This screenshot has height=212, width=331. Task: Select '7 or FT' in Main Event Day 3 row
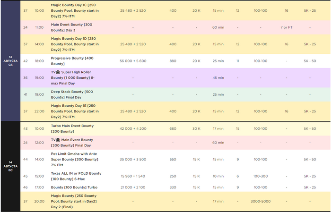tap(287, 27)
